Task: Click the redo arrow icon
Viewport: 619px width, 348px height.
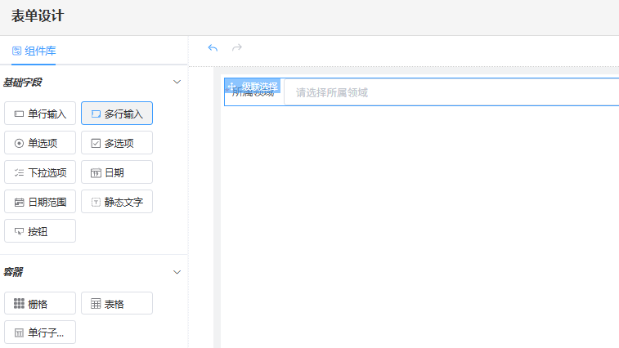Action: pyautogui.click(x=237, y=47)
